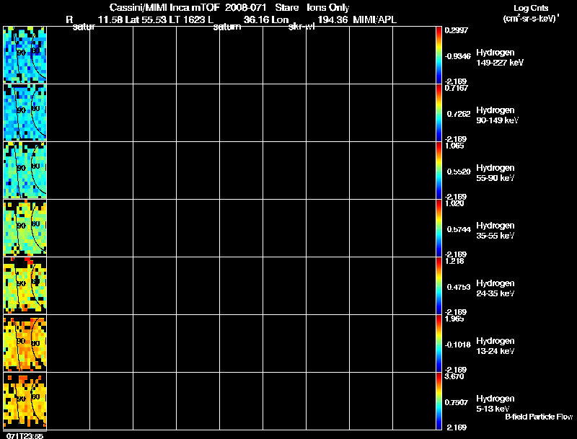Click the Hydrogen 13-24 keV image thumbnail
Viewport: 577px width, 439px height.
[25, 343]
